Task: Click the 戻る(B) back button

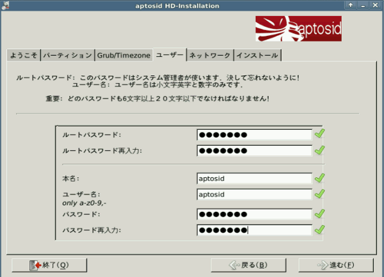Action: click(248, 264)
